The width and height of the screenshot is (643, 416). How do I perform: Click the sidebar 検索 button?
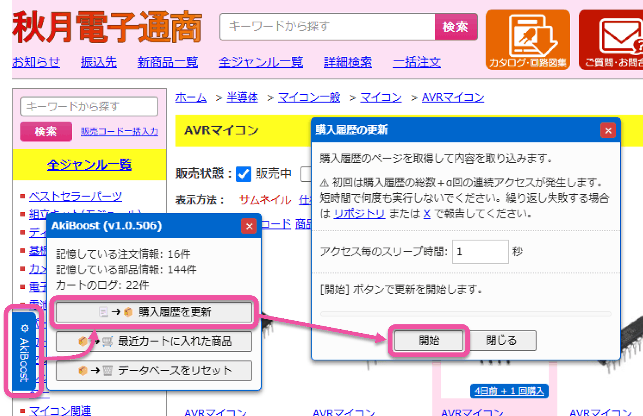pyautogui.click(x=46, y=132)
